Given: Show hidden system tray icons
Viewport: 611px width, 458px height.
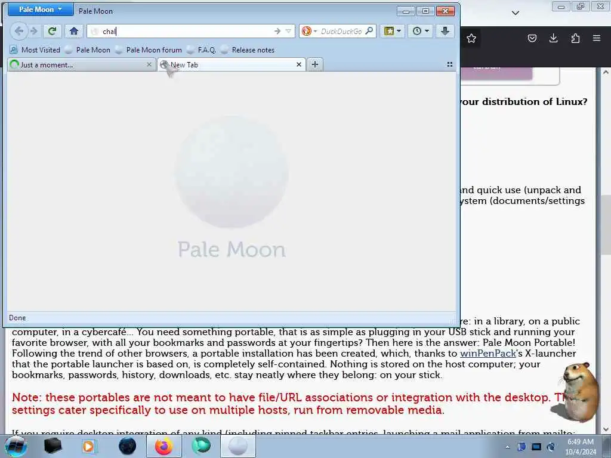Looking at the screenshot, I should tap(507, 447).
